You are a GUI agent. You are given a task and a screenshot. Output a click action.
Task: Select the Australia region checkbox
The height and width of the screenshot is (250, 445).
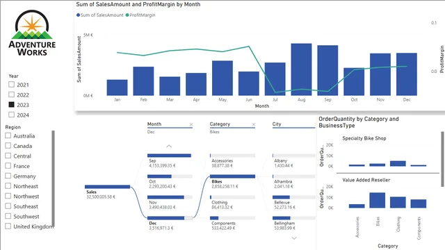point(8,135)
